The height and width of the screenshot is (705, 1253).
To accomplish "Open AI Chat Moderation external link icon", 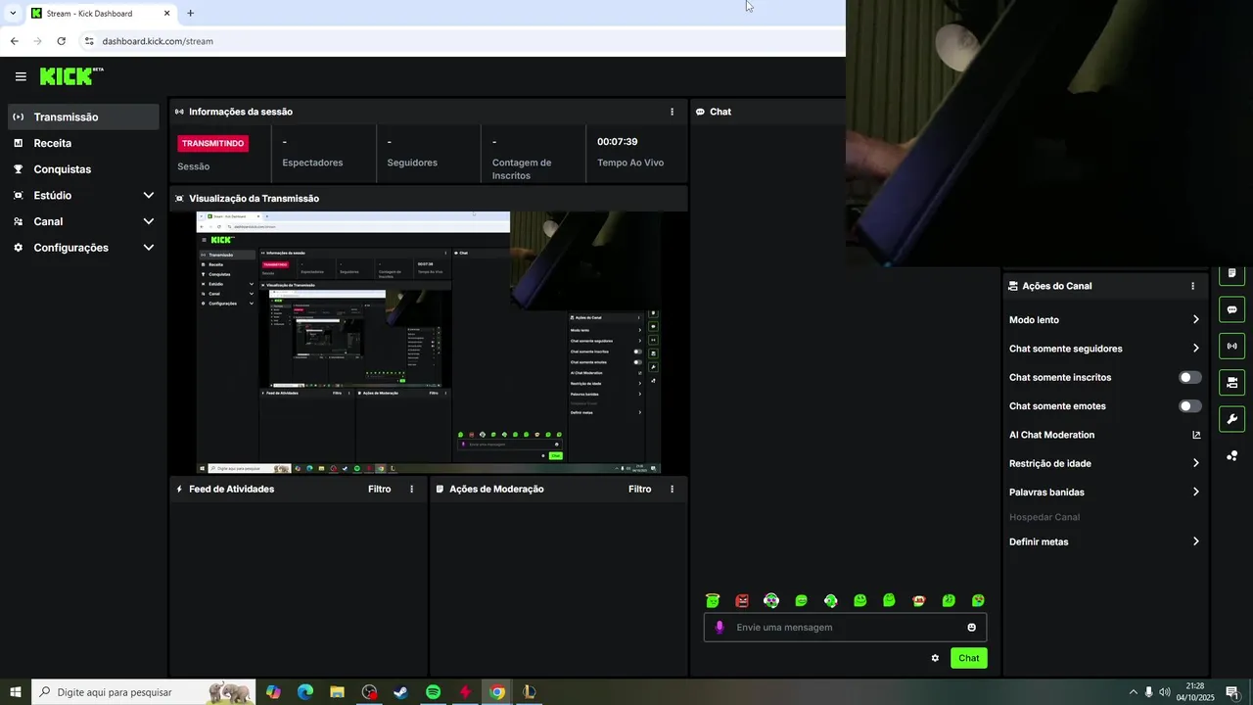I will click(x=1196, y=435).
